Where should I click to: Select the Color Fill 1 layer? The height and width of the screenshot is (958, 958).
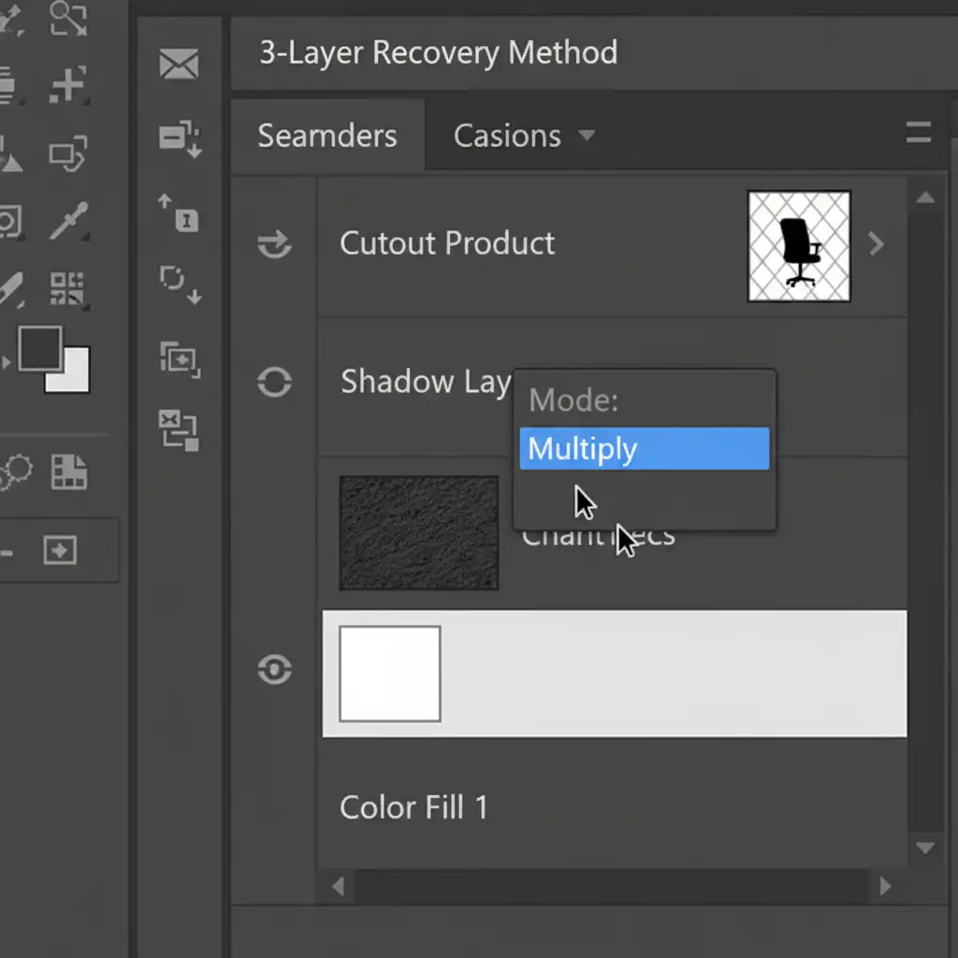[414, 807]
